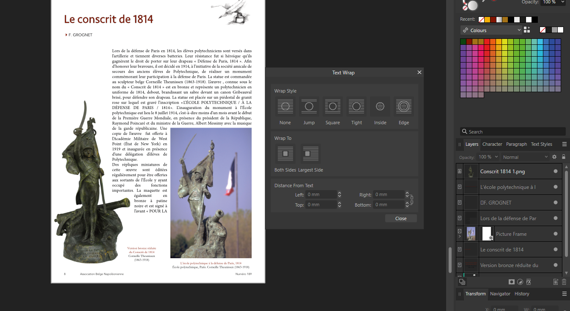The height and width of the screenshot is (311, 570).
Task: Open the Top distance dropdown arrow
Action: (340, 205)
